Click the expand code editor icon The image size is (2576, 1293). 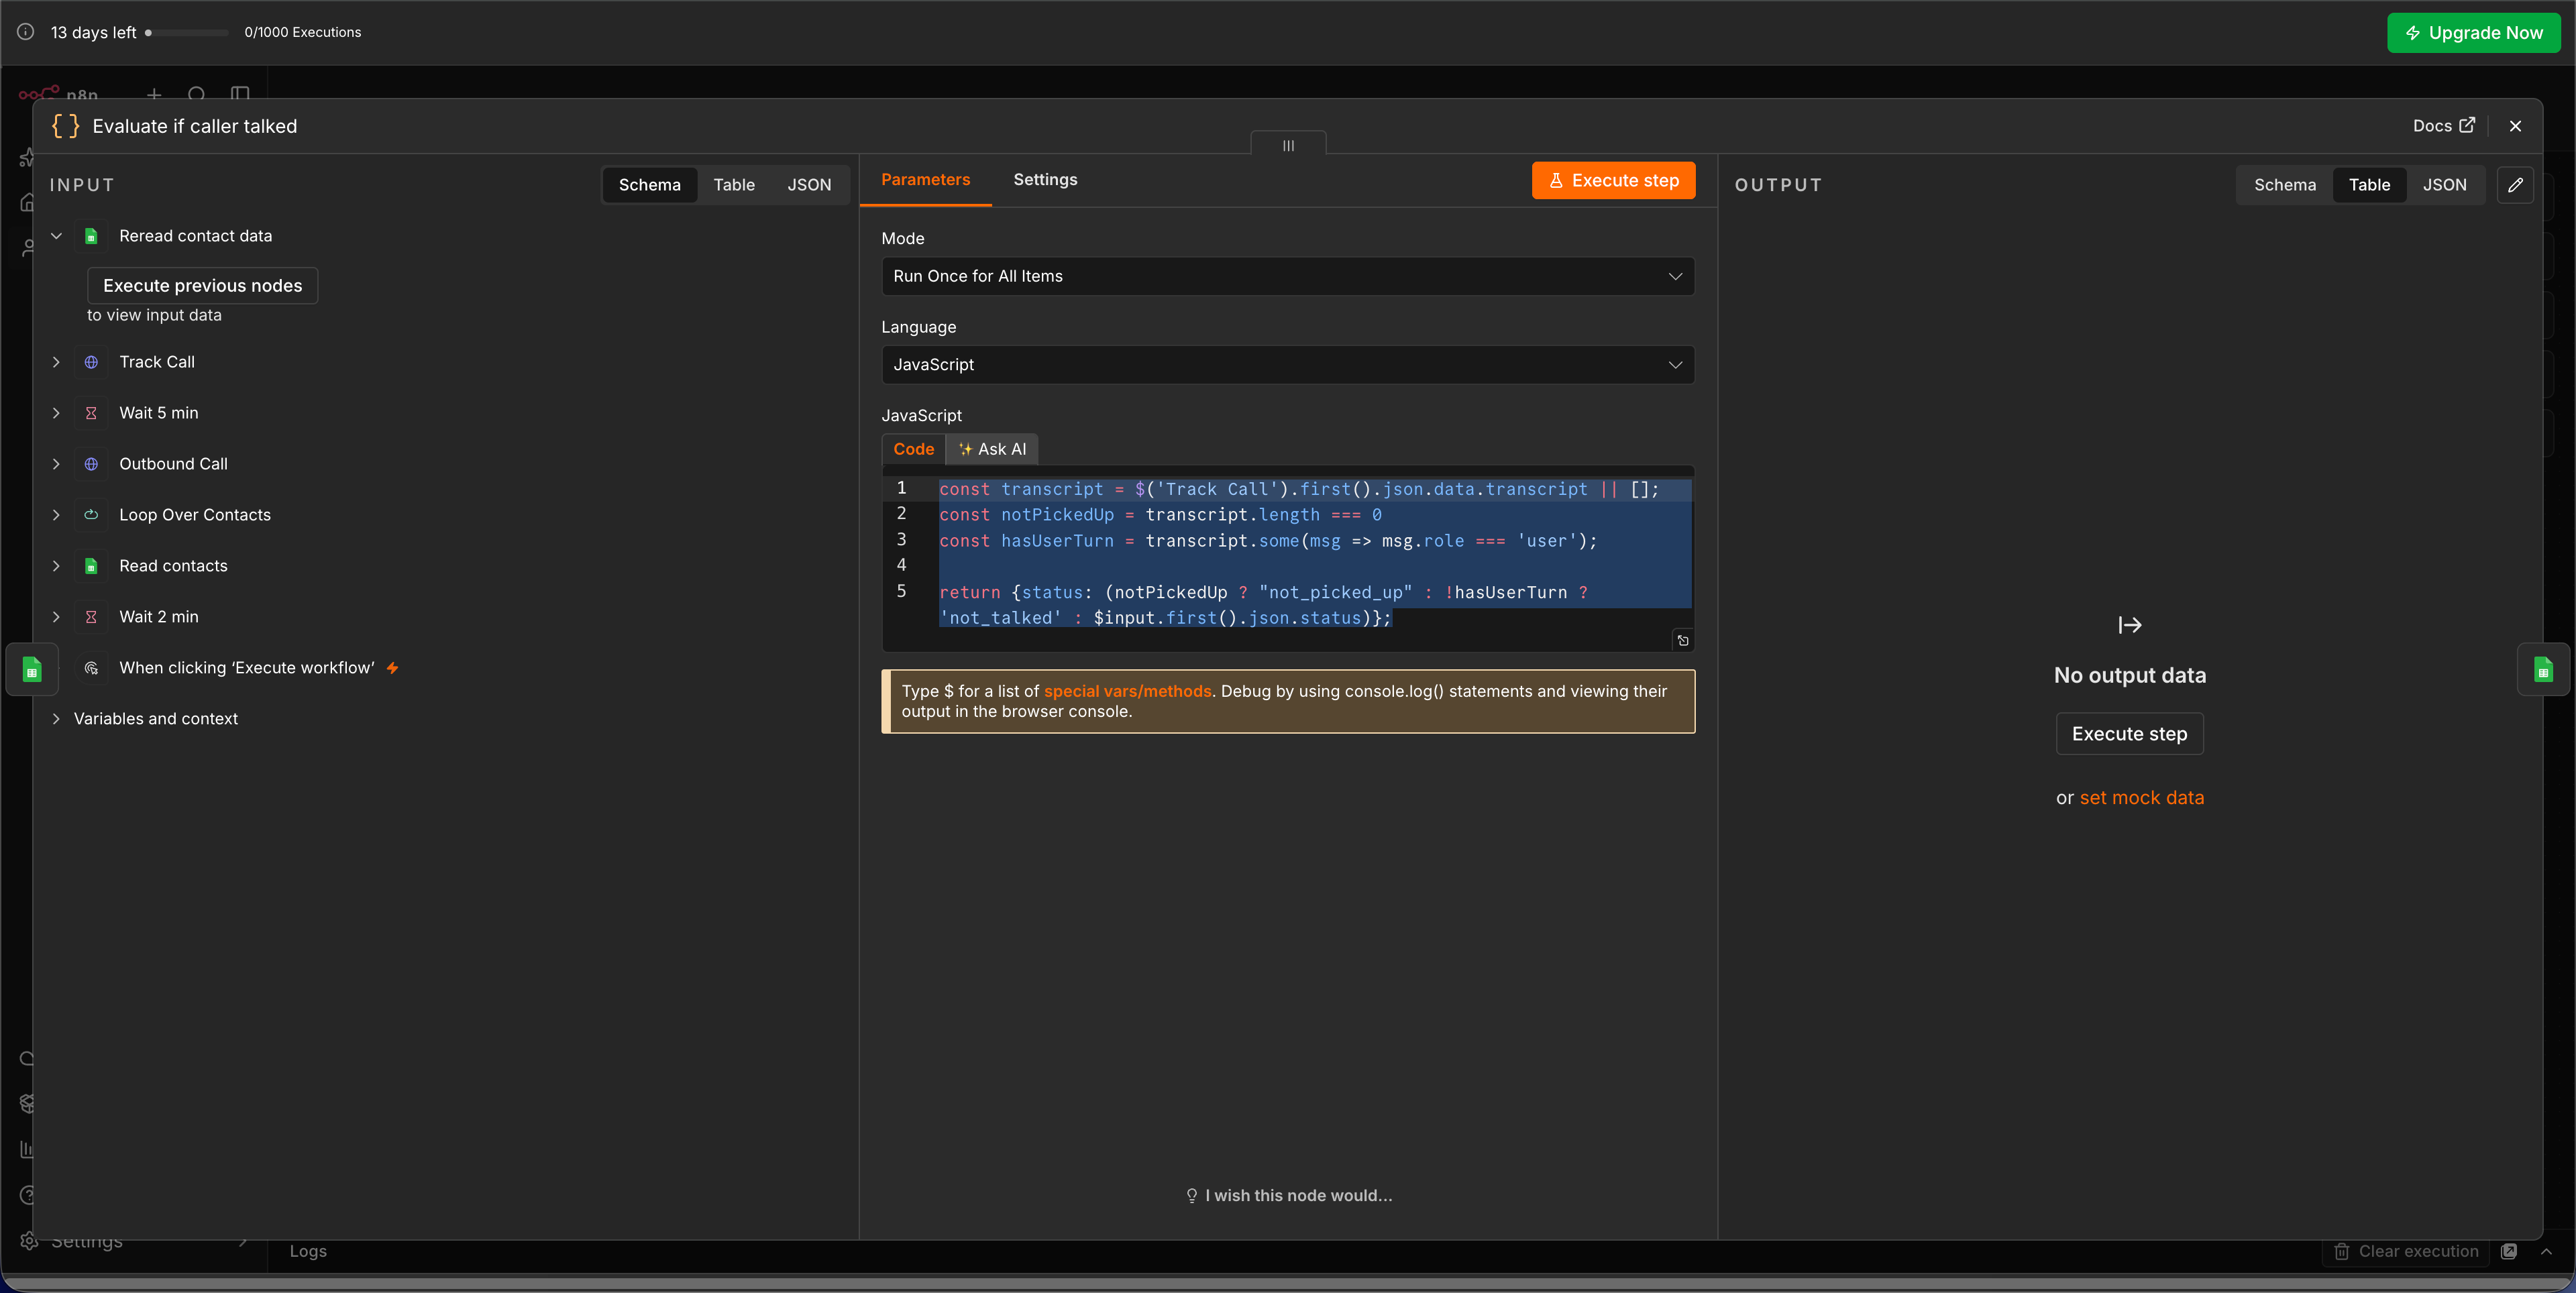(1683, 641)
